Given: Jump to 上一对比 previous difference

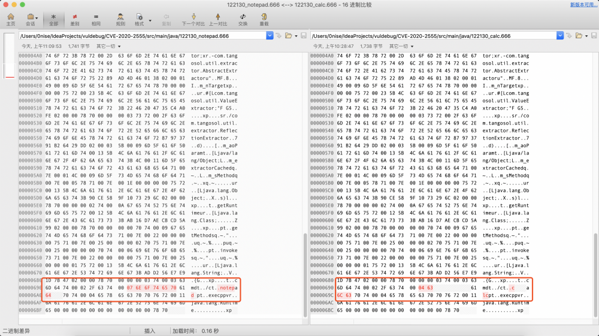Looking at the screenshot, I should click(x=218, y=20).
